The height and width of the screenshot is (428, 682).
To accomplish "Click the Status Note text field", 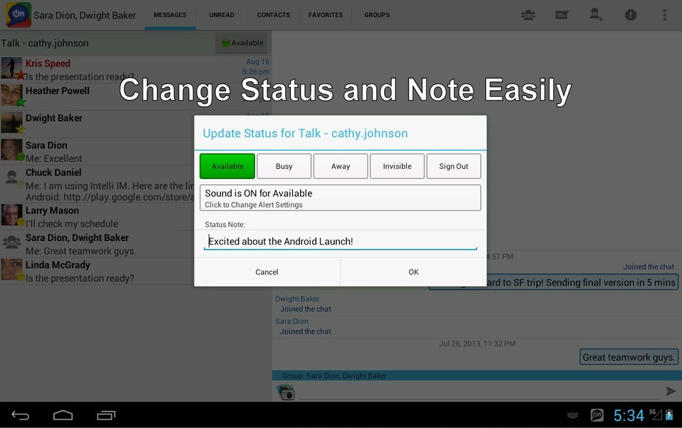I will pos(341,241).
